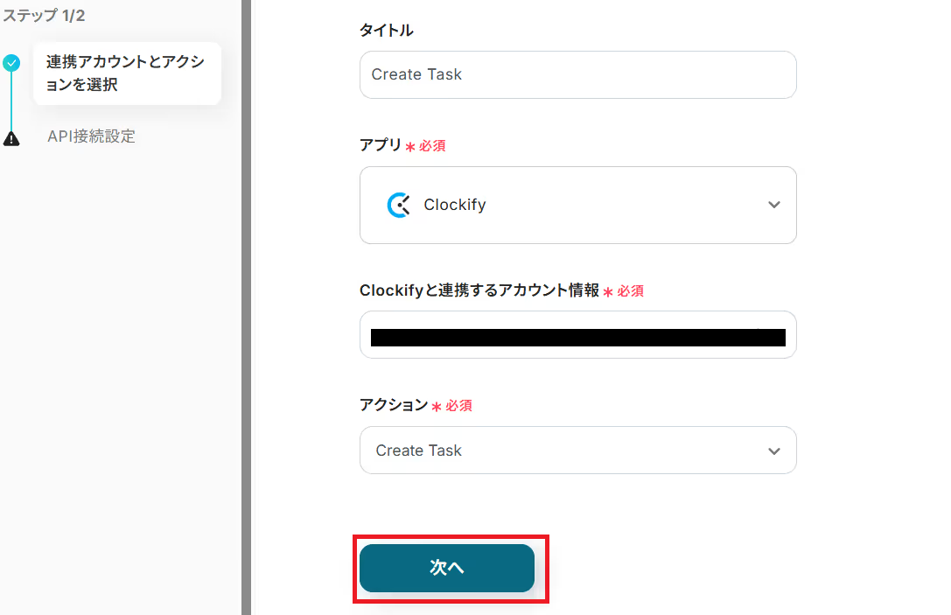This screenshot has width=951, height=615.
Task: Click the warning triangle beside API接続設定
Action: [x=11, y=138]
